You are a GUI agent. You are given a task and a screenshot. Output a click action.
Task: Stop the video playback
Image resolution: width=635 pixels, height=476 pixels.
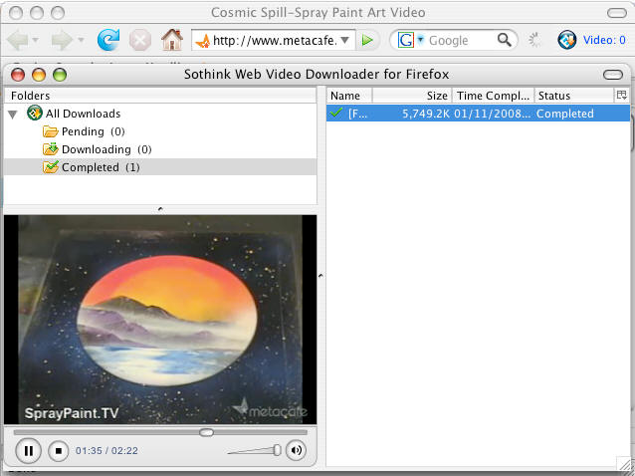pyautogui.click(x=59, y=450)
